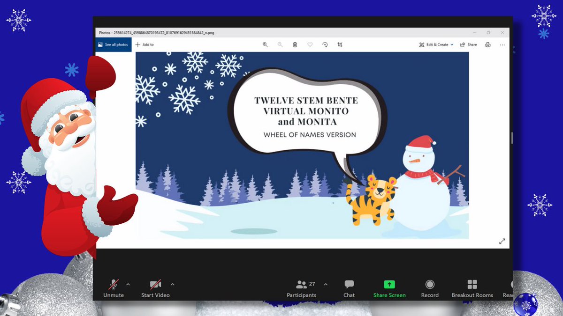The image size is (563, 316).
Task: Enter full screen with the diagonal arrows icon
Action: [502, 241]
